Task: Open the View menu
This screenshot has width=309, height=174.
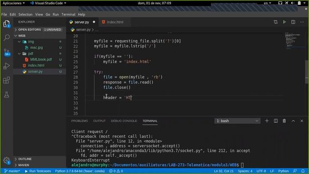Action: pos(39,14)
